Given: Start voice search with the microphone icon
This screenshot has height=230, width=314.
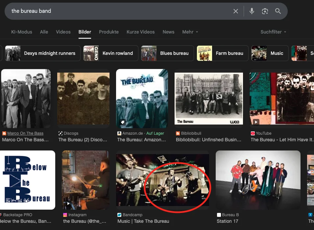Looking at the screenshot, I should point(252,11).
